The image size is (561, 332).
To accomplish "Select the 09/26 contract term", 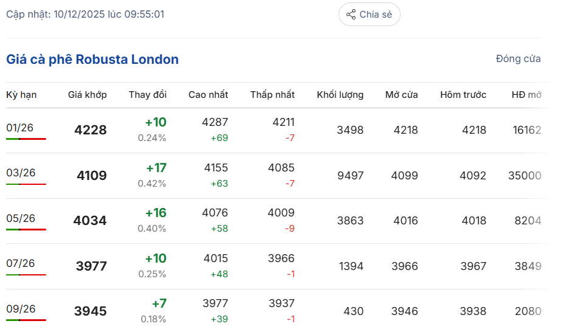I will [21, 309].
